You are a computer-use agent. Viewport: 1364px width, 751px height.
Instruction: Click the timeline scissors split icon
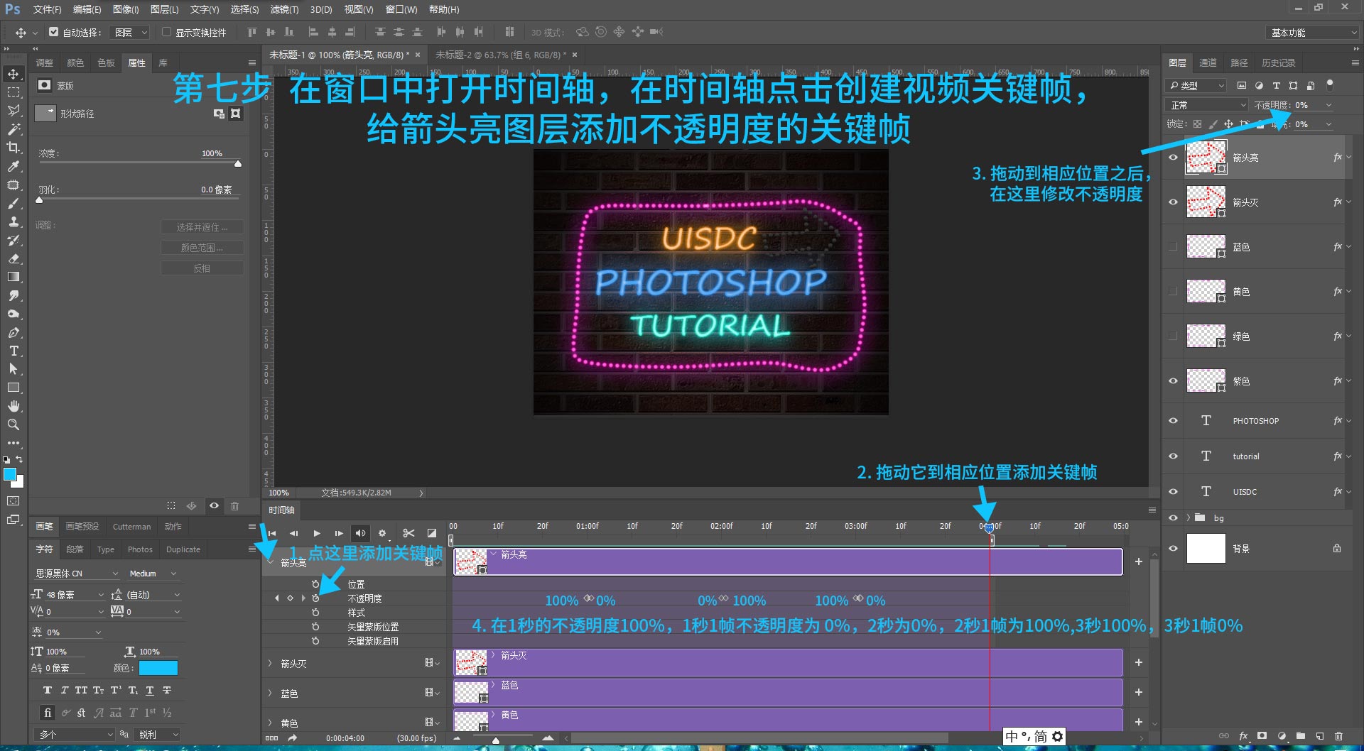pos(408,533)
